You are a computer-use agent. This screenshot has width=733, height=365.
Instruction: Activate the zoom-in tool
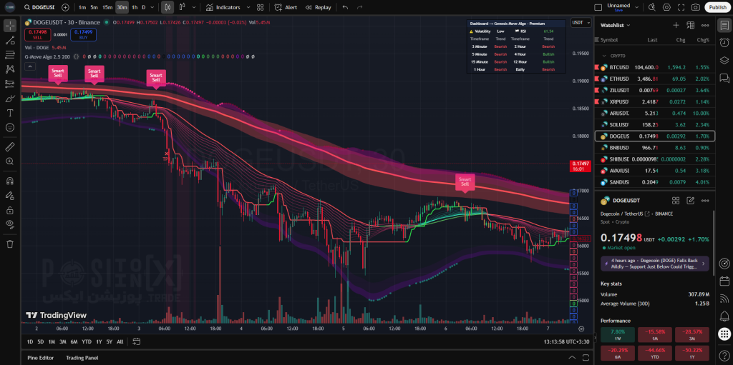(10, 161)
